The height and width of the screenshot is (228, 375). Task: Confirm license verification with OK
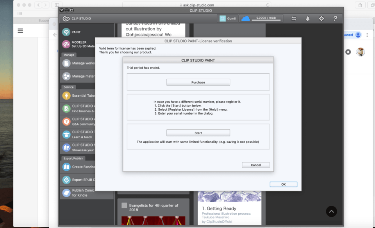[x=283, y=184]
